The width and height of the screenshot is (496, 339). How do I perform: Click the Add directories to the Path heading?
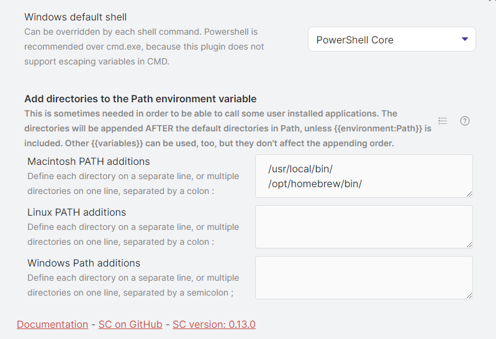point(140,99)
